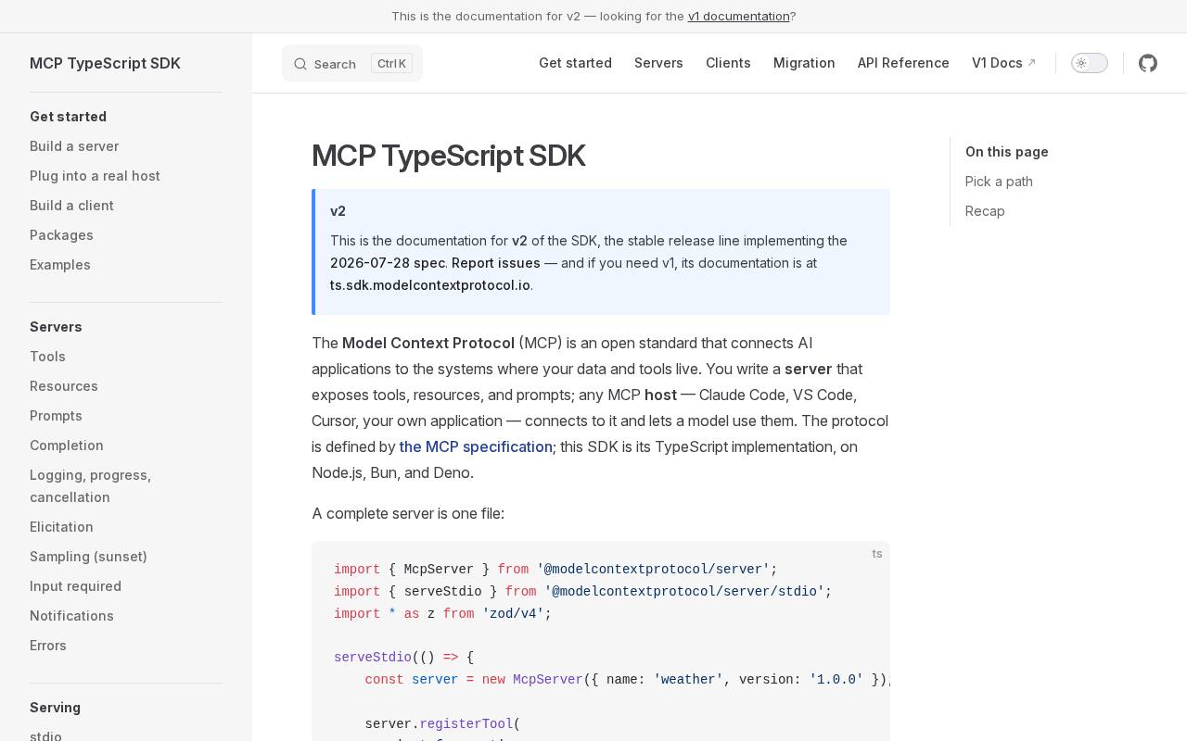Open the Completion sidebar page

point(67,446)
